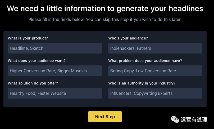Click the 'What does your audience want?' field
Screen dimensions: 214x129
(55, 71)
